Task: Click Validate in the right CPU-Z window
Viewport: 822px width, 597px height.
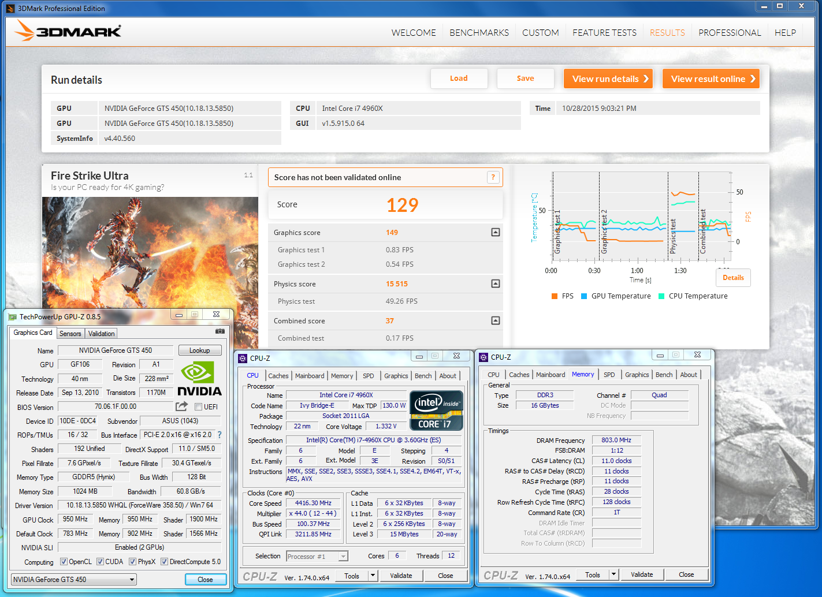Action: pyautogui.click(x=642, y=574)
